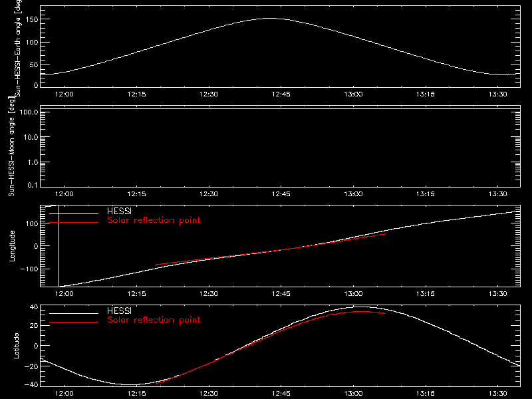Click the 0.1 tick label on Moon angle axis
The height and width of the screenshot is (399, 532).
click(33, 185)
